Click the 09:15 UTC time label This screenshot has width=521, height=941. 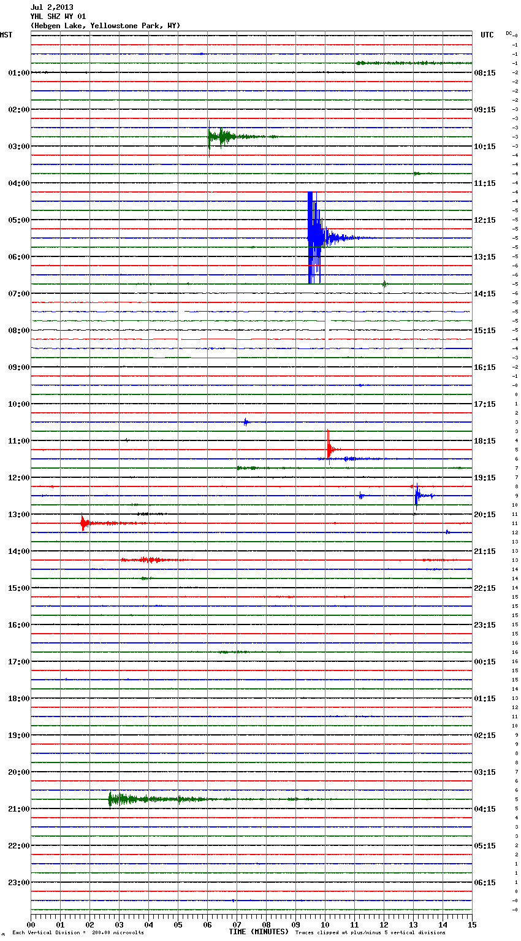point(485,109)
